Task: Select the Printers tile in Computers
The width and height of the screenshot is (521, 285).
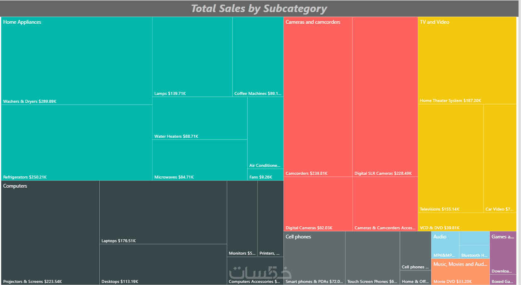Action: point(270,219)
